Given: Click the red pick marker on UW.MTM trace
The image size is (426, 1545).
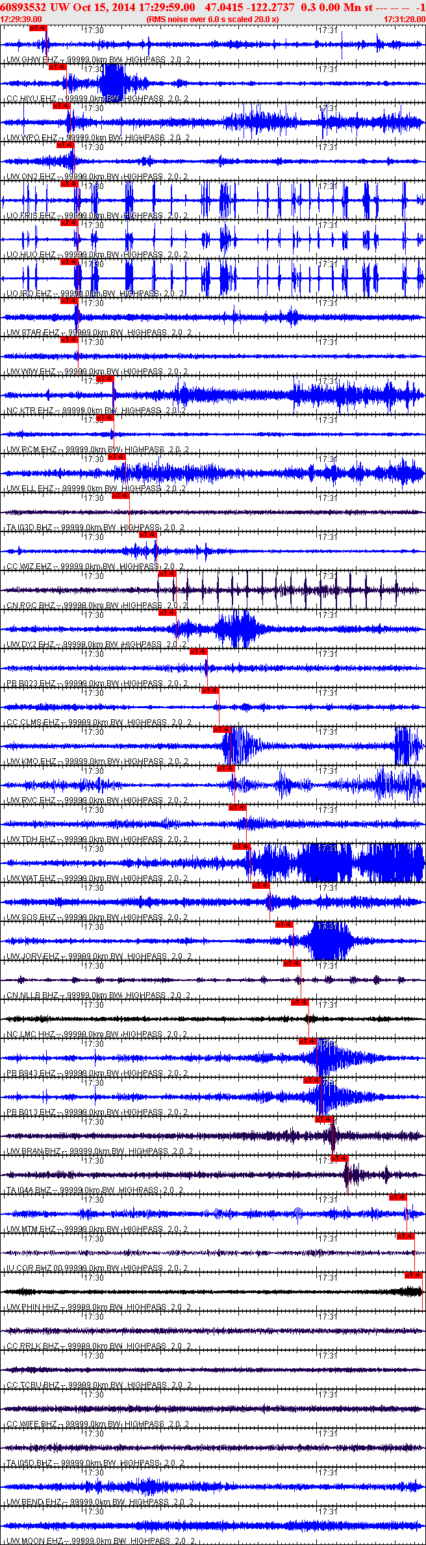Looking at the screenshot, I should (398, 1197).
